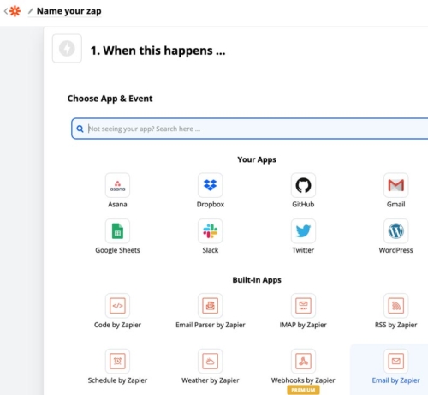
Task: Click the app search field
Action: click(251, 129)
